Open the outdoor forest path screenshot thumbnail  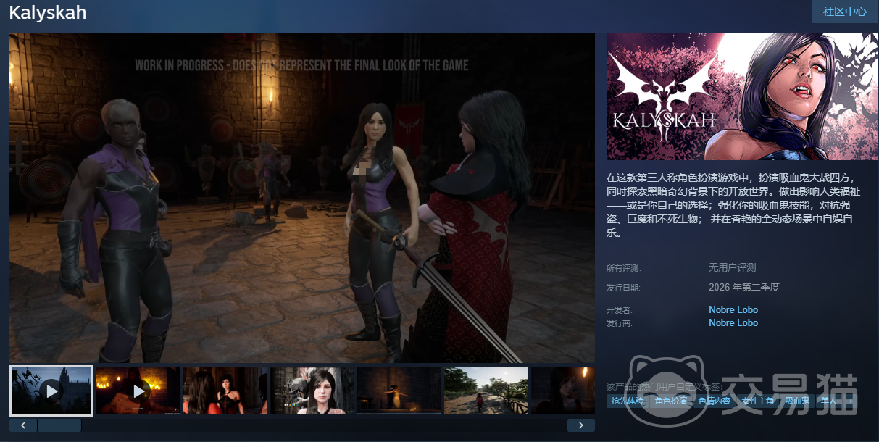tap(486, 391)
